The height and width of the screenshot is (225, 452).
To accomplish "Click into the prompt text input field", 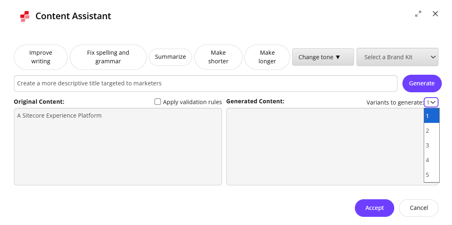I will (x=206, y=83).
